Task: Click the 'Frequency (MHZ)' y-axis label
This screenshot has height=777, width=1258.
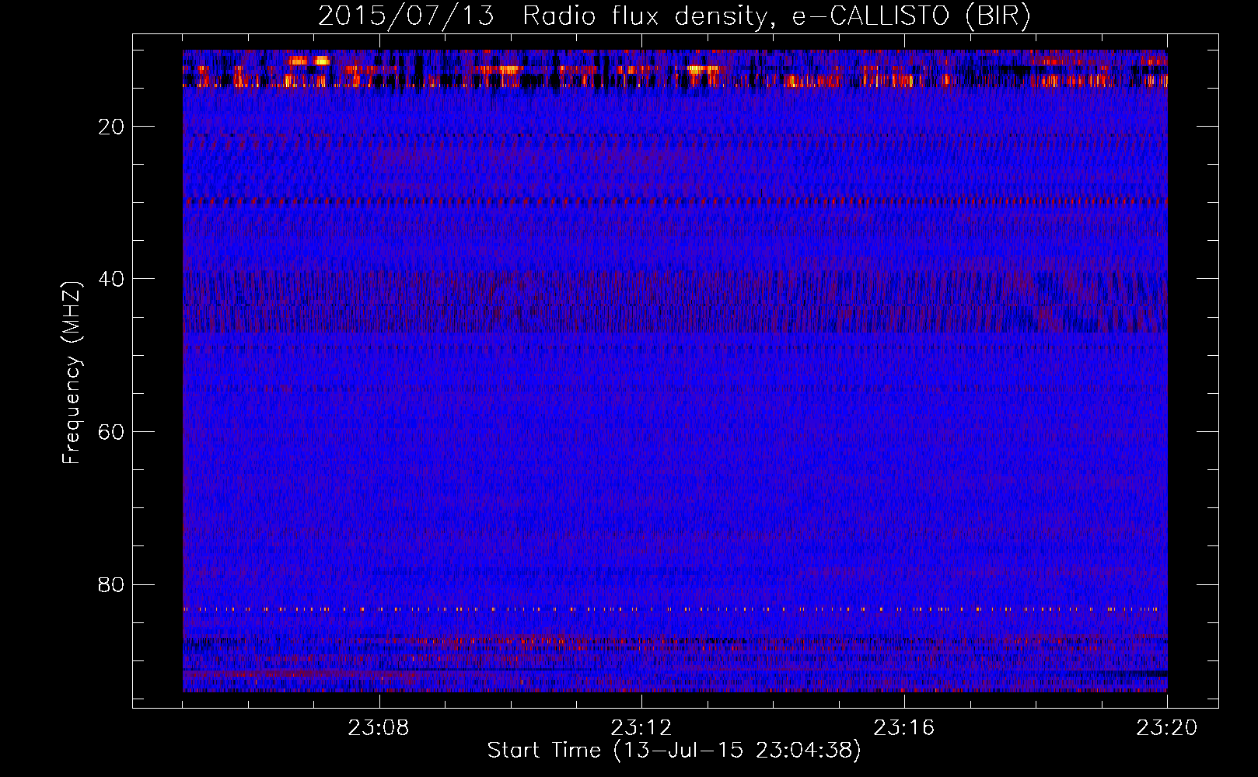Action: coord(72,373)
